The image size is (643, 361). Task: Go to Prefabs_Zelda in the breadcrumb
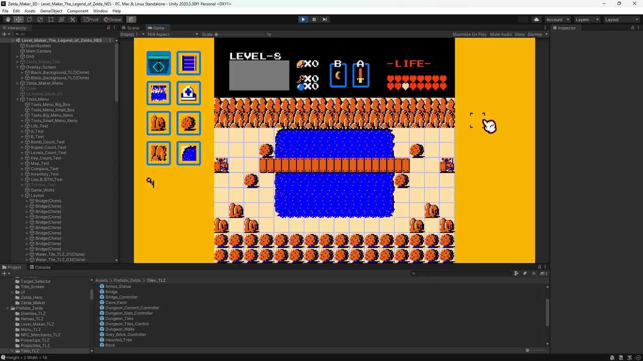coord(127,280)
